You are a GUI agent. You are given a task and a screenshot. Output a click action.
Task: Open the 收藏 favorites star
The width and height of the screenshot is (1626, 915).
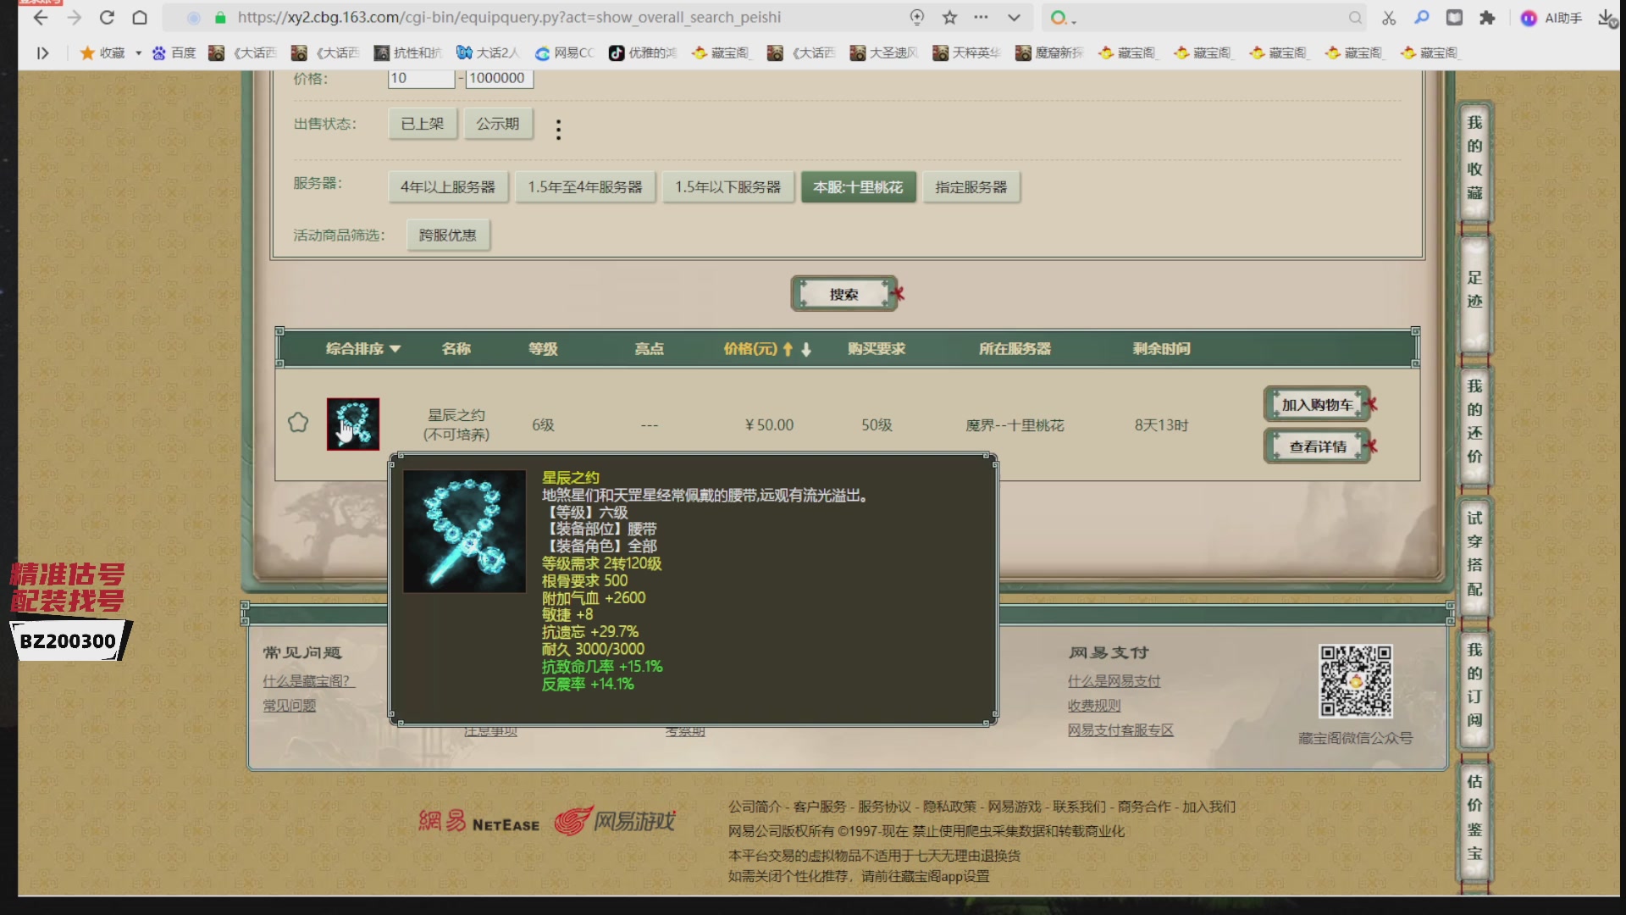[x=86, y=53]
